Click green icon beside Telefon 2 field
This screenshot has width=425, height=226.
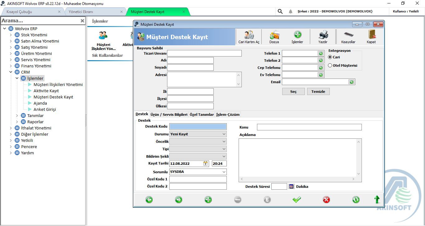[x=320, y=61]
